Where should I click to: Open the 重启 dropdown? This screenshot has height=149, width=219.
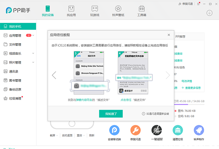[x=81, y=135]
